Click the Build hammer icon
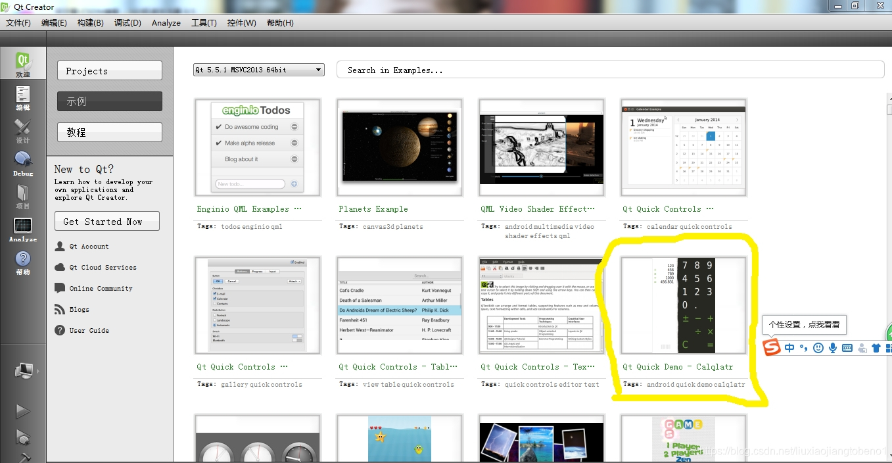Screen dimensions: 892x463 tap(23, 457)
